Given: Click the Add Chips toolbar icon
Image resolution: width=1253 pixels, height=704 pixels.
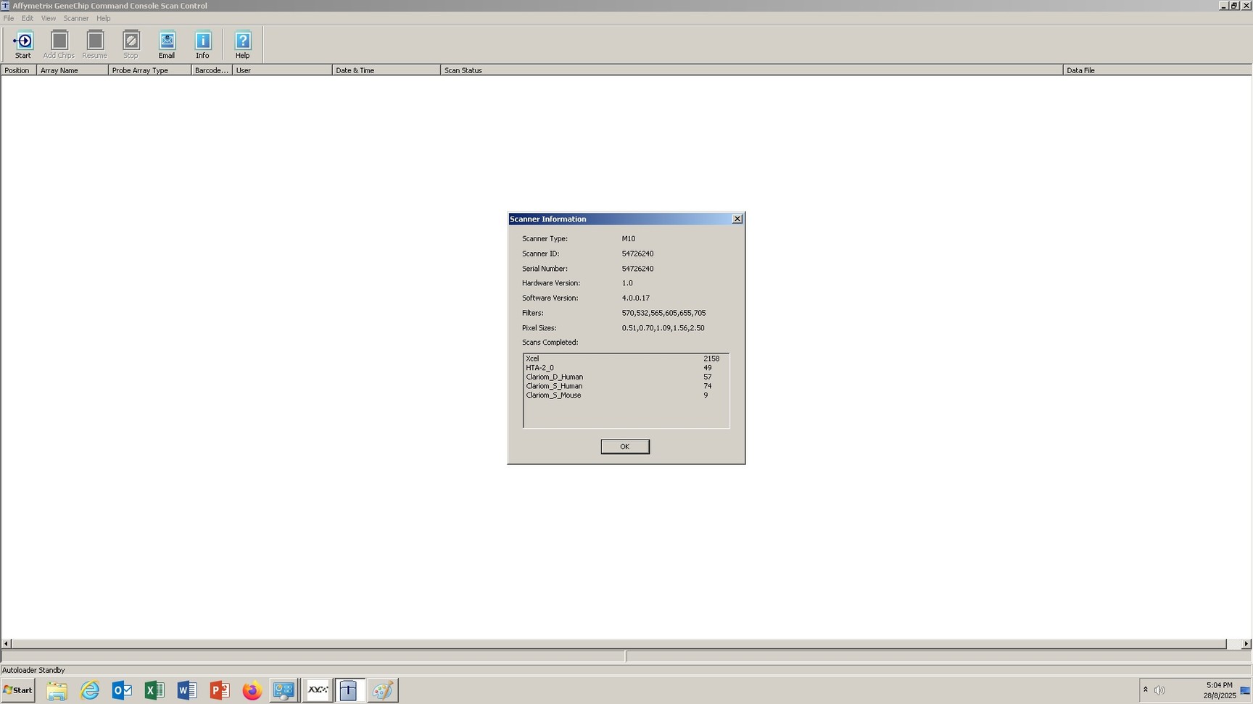Looking at the screenshot, I should pyautogui.click(x=59, y=44).
